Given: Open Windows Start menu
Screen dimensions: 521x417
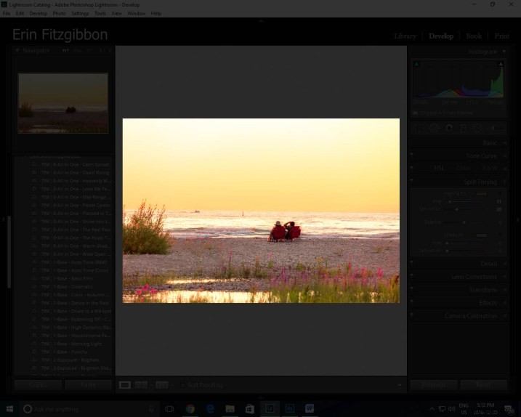Looking at the screenshot, I should [x=9, y=409].
